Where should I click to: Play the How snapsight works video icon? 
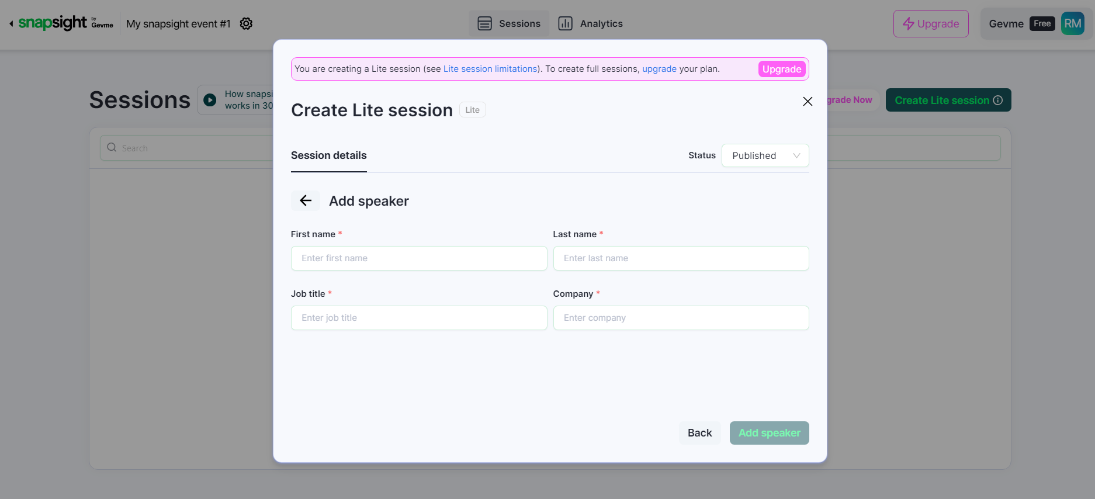pyautogui.click(x=210, y=100)
